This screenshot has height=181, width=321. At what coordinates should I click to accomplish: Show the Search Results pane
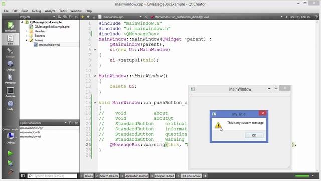pyautogui.click(x=107, y=176)
